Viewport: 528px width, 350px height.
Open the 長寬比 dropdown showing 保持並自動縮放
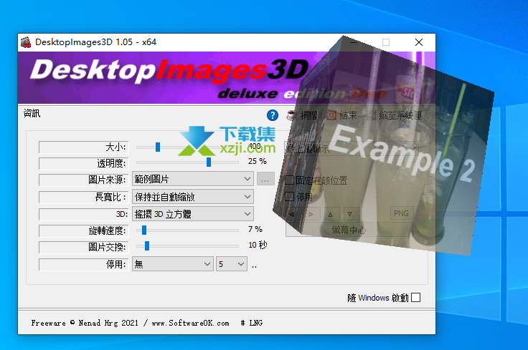click(x=193, y=197)
